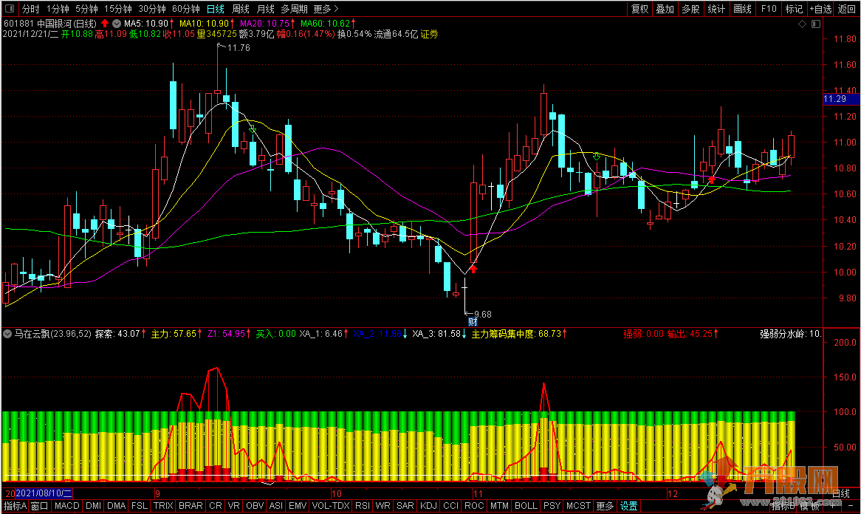
Task: Toggle the right info panel icon
Action: coord(816,24)
